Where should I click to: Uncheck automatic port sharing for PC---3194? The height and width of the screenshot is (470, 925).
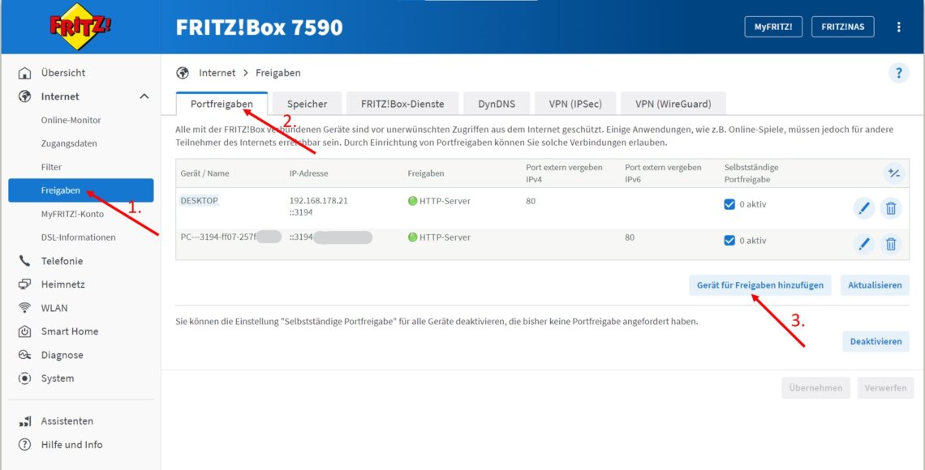729,240
